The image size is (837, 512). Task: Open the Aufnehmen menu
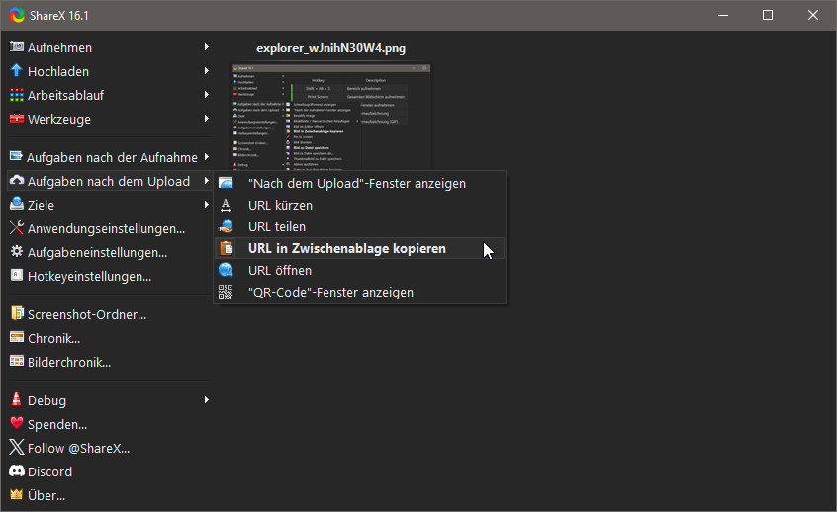110,47
